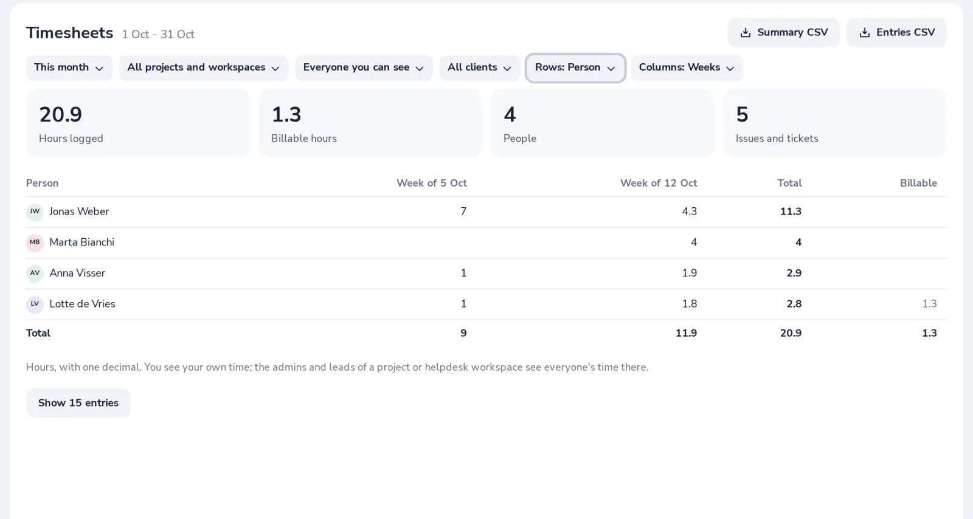Click Jonas Weber's 7 hours cell
Image resolution: width=973 pixels, height=519 pixels.
coord(463,211)
